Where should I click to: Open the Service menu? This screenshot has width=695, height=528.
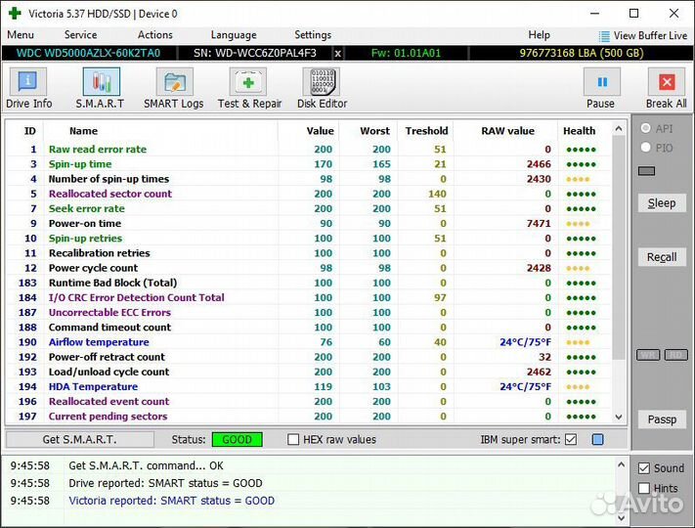coord(80,34)
